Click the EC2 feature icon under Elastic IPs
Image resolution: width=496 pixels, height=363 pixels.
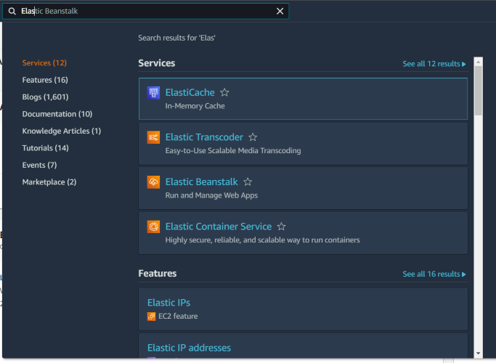152,317
